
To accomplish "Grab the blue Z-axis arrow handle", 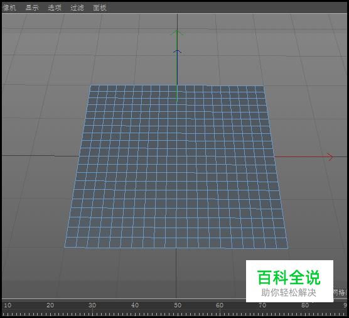I will click(x=177, y=52).
